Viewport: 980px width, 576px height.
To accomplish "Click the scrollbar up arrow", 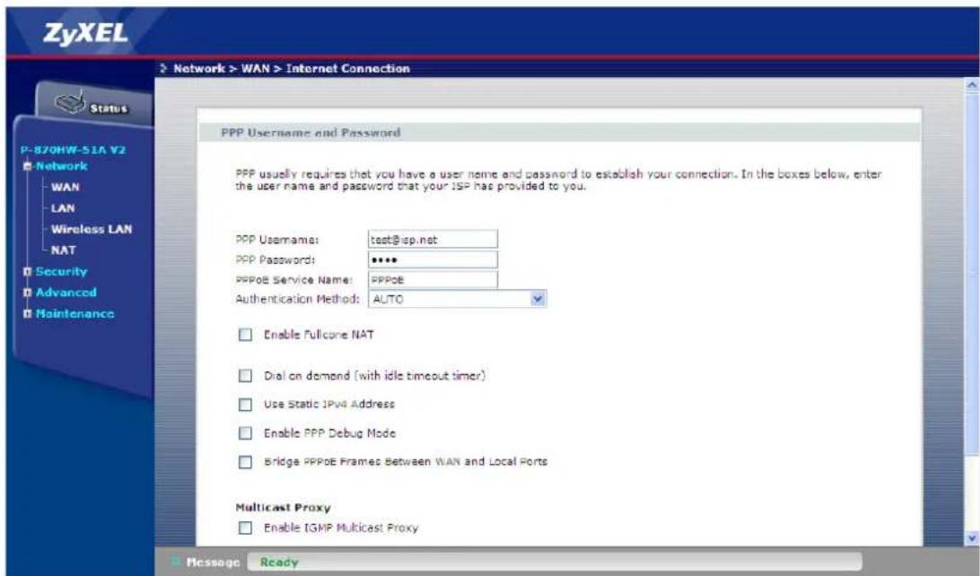I will coord(972,84).
